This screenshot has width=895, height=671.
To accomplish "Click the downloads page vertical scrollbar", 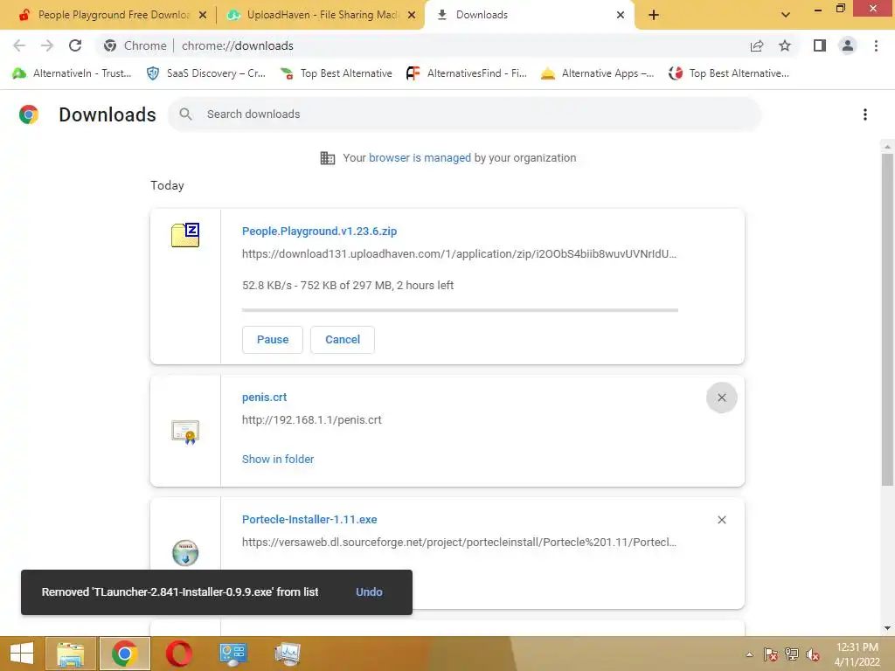I will (x=887, y=320).
